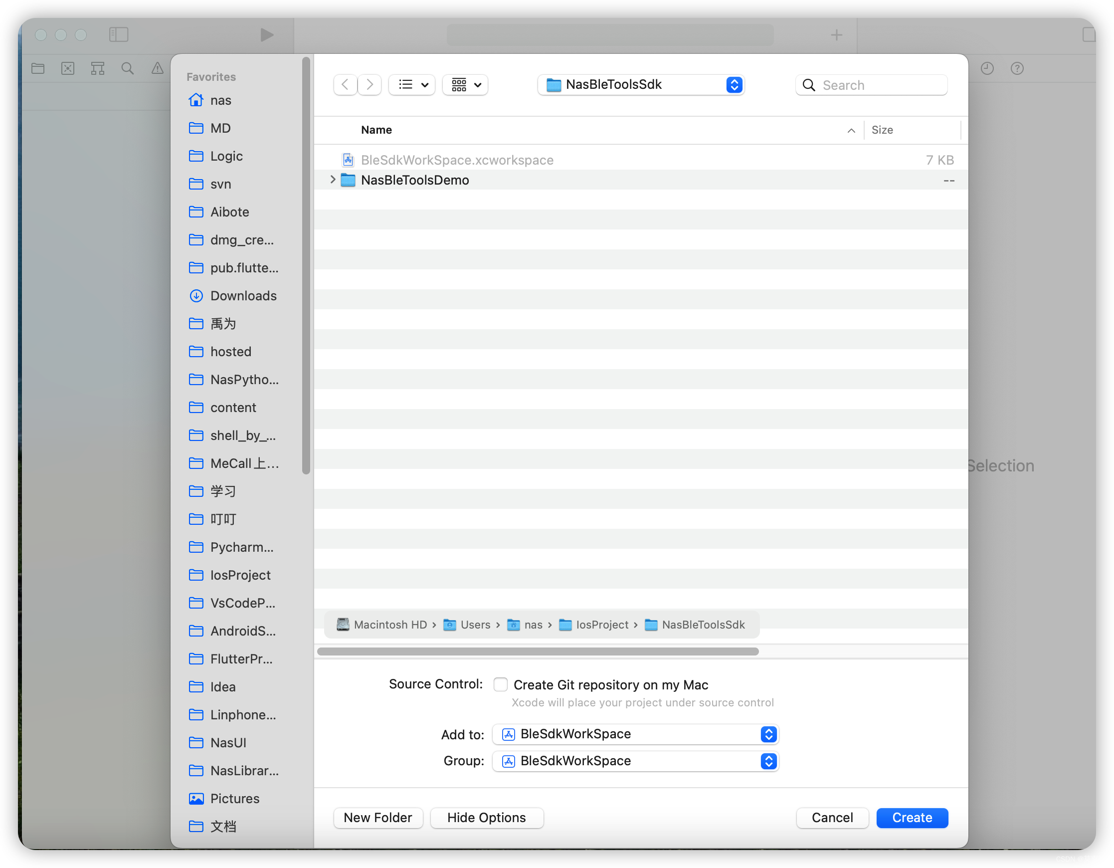Screen dimensions: 1114x868
Task: Select Downloads in Favorites sidebar
Action: 243,296
